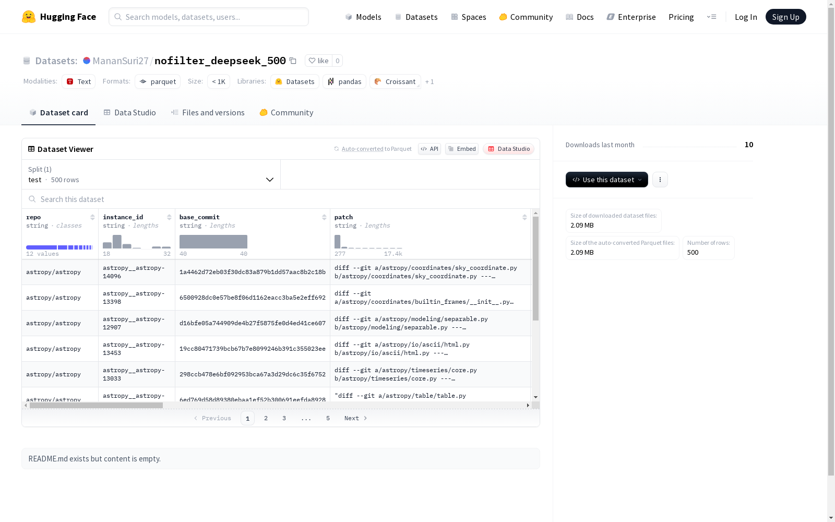Image resolution: width=835 pixels, height=522 pixels.
Task: Click the patch lengths histogram
Action: coord(368,242)
